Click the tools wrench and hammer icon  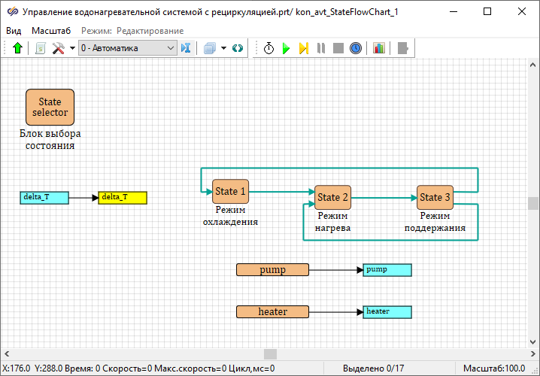click(58, 48)
